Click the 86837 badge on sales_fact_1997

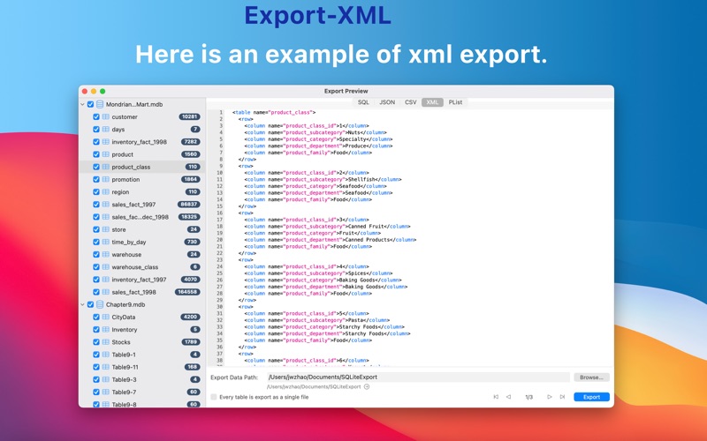click(x=189, y=205)
